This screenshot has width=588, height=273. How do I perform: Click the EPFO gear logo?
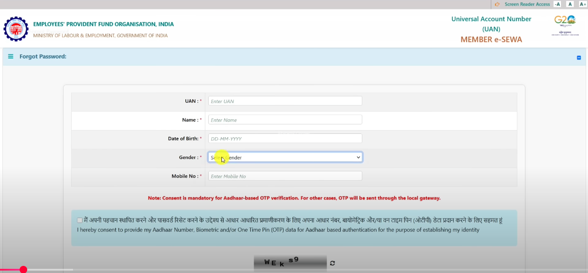click(x=16, y=29)
